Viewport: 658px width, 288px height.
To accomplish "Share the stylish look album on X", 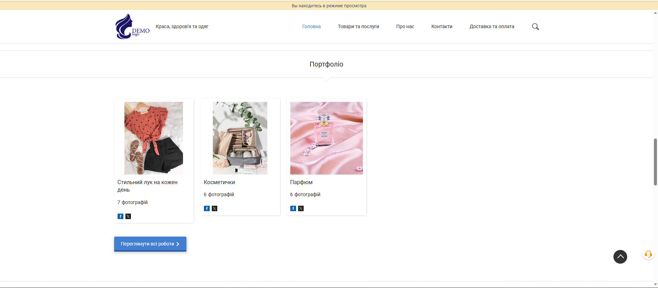I will 128,216.
